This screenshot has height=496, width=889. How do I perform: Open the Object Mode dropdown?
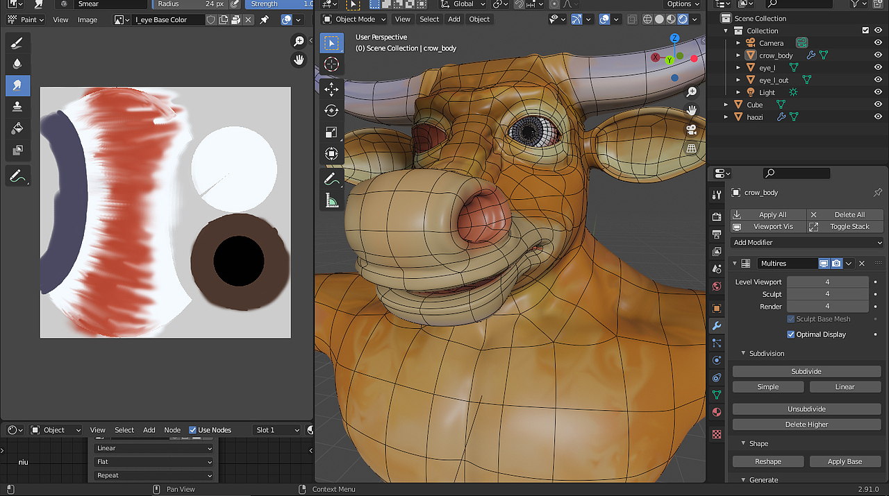[x=356, y=19]
